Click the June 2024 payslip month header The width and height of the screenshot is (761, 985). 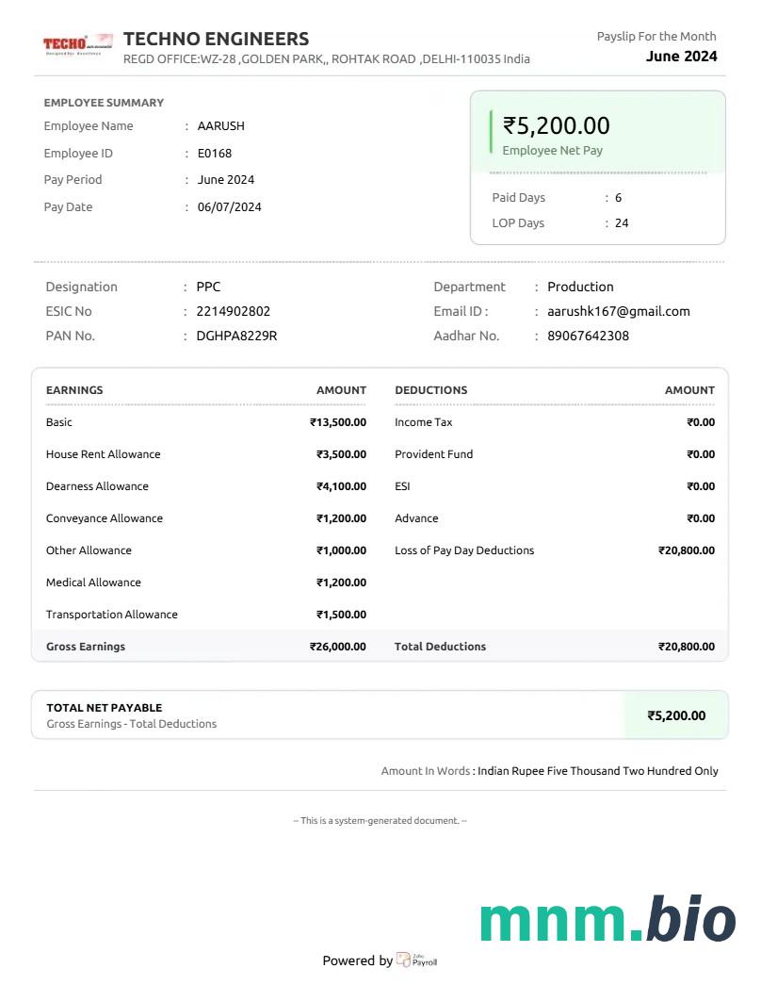681,56
